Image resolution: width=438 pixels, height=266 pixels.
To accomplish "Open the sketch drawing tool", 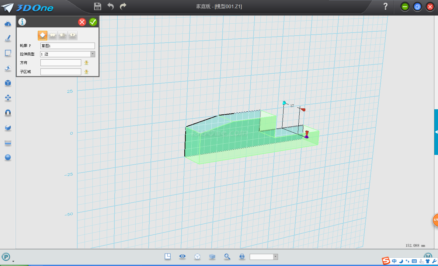I will 8,38.
